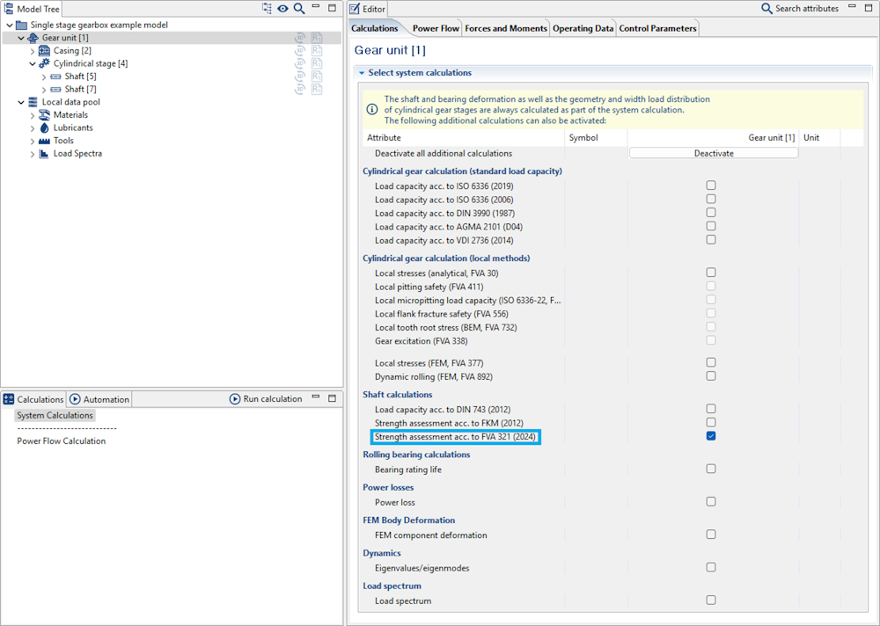Click the eye visibility icon in Model Tree

(282, 9)
